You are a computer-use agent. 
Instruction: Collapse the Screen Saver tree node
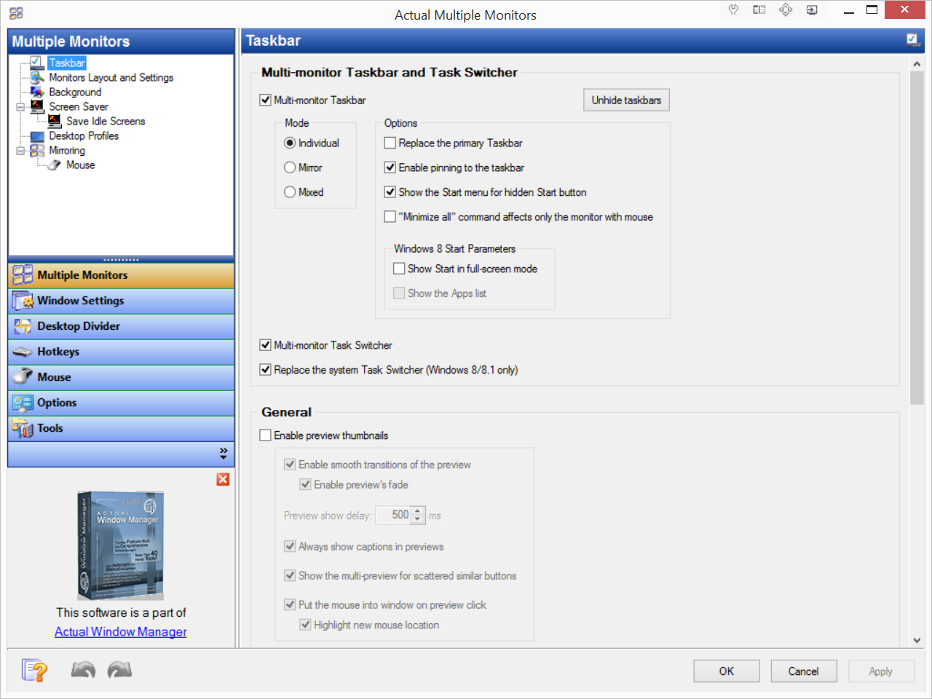20,107
